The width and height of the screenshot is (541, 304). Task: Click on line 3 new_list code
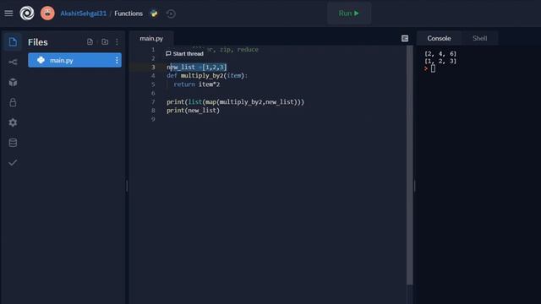(x=197, y=68)
